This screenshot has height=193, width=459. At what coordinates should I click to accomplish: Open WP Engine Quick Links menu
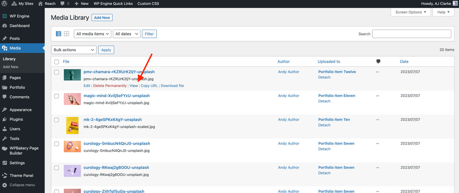coord(113,4)
